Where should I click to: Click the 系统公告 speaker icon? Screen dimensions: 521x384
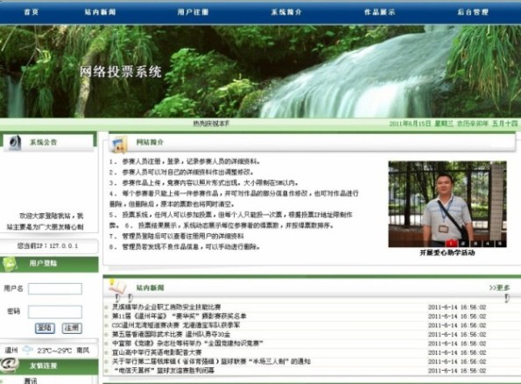pyautogui.click(x=15, y=143)
